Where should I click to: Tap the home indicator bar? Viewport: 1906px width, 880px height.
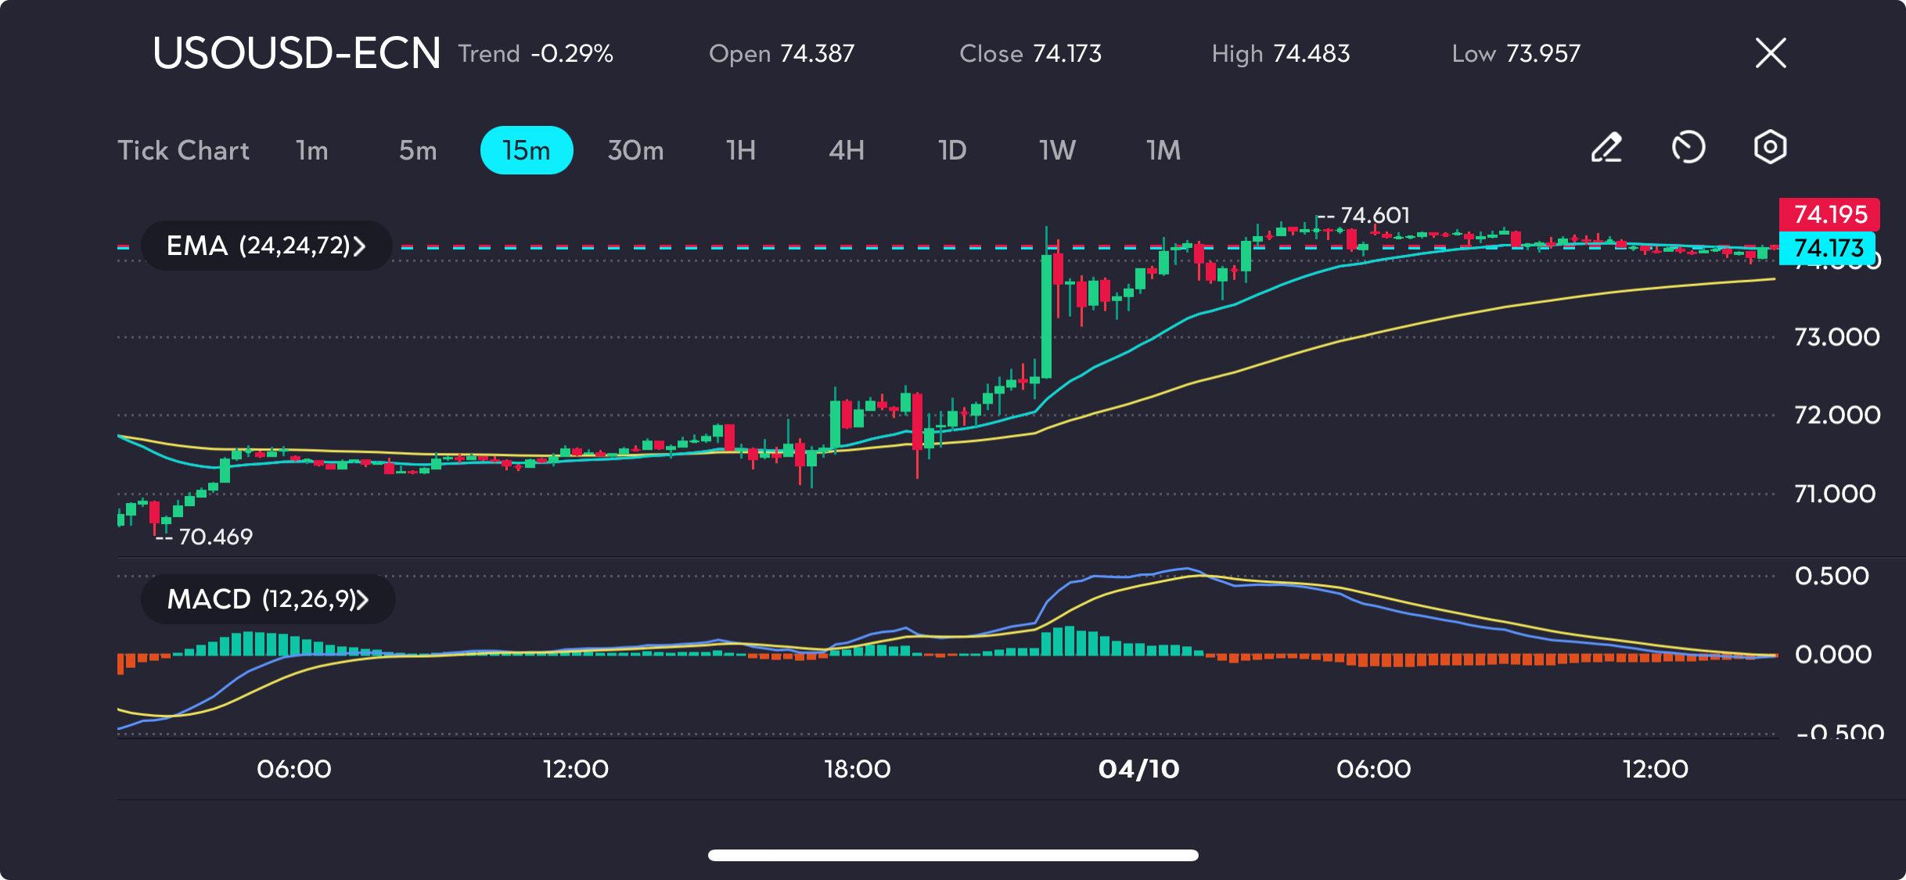tap(953, 855)
